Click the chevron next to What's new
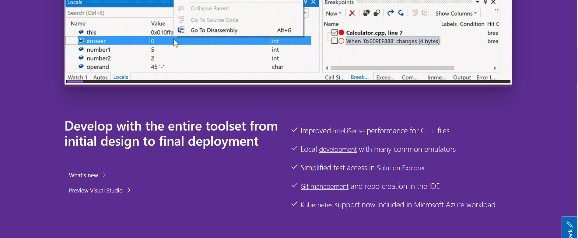Viewport: 578px width, 238px height. pos(104,175)
